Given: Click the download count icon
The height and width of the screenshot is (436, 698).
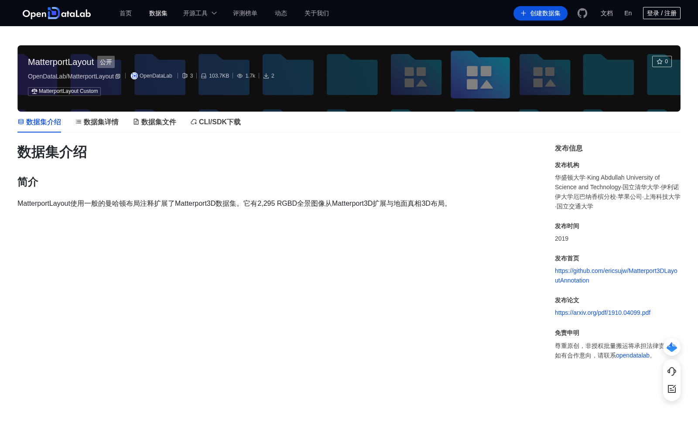Looking at the screenshot, I should [x=266, y=76].
